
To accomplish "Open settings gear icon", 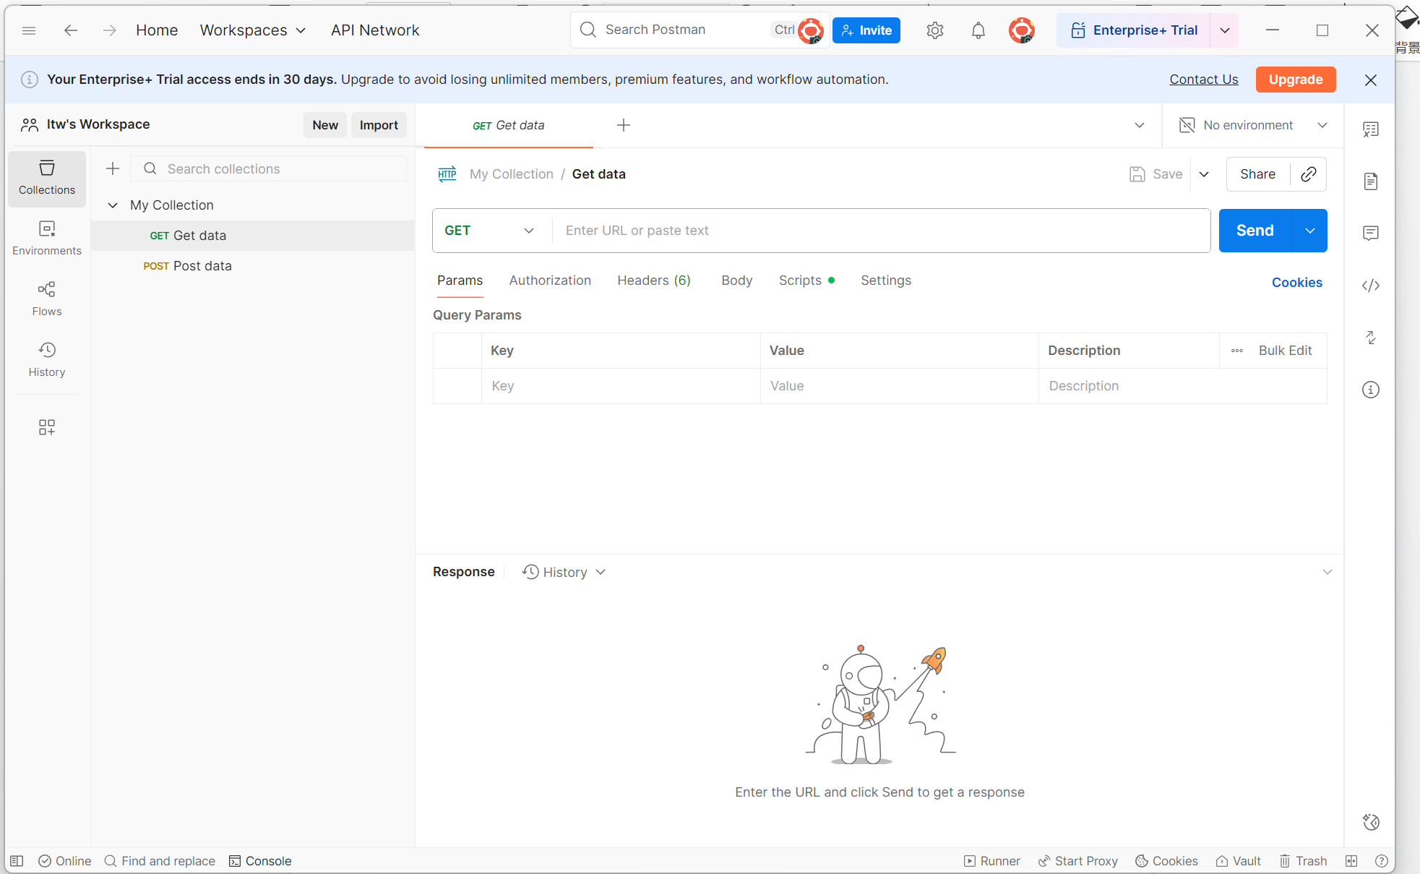I will (x=935, y=30).
